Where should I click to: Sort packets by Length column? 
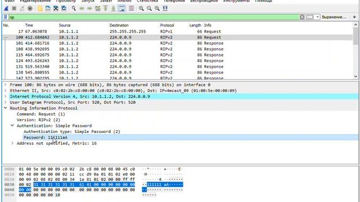pyautogui.click(x=195, y=25)
